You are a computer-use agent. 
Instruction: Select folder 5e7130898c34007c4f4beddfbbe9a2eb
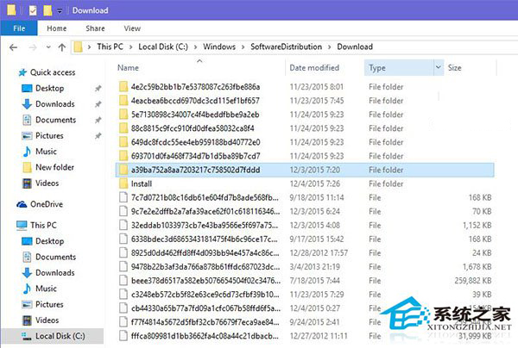tap(195, 115)
